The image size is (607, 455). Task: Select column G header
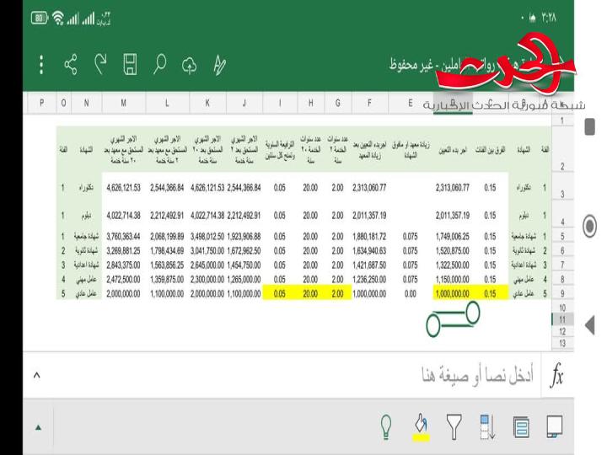337,103
